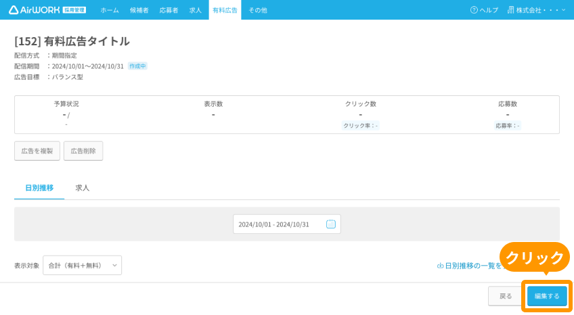Open the その他 menu
The image size is (574, 315).
click(258, 10)
